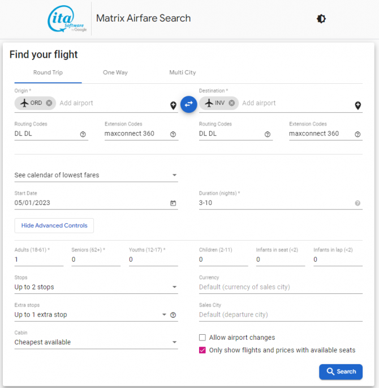Swap origin and destination airports
The width and height of the screenshot is (379, 388).
188,104
